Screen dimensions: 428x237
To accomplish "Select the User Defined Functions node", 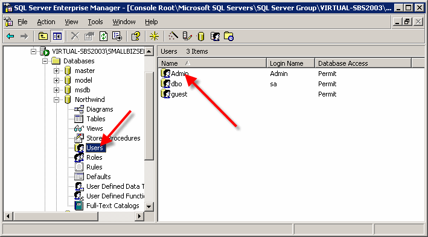I will [x=115, y=196].
